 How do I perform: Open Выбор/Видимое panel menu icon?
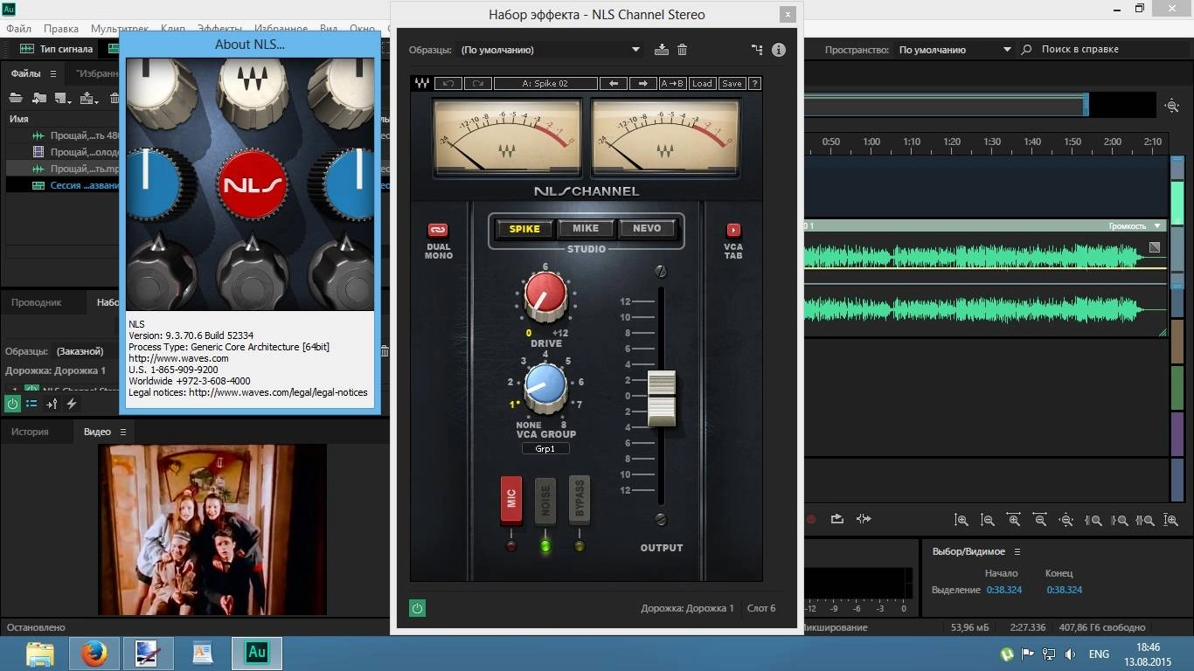1017,551
